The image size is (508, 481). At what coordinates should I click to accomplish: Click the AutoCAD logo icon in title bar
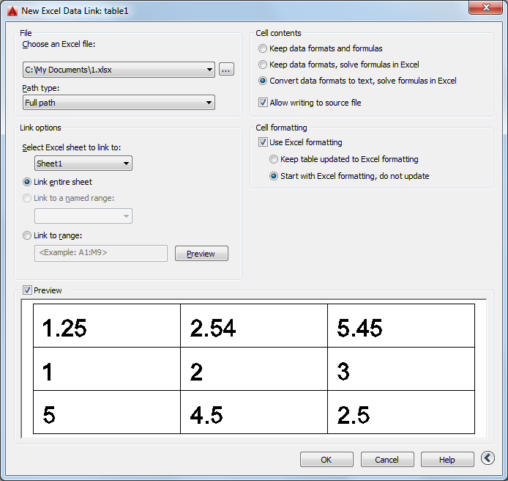click(12, 11)
